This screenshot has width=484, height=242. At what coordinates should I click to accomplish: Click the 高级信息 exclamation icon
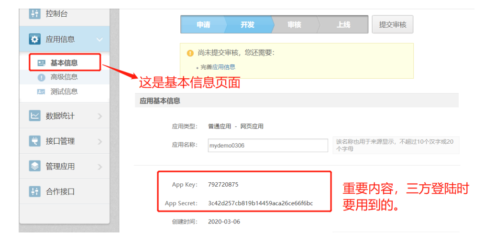coord(41,77)
